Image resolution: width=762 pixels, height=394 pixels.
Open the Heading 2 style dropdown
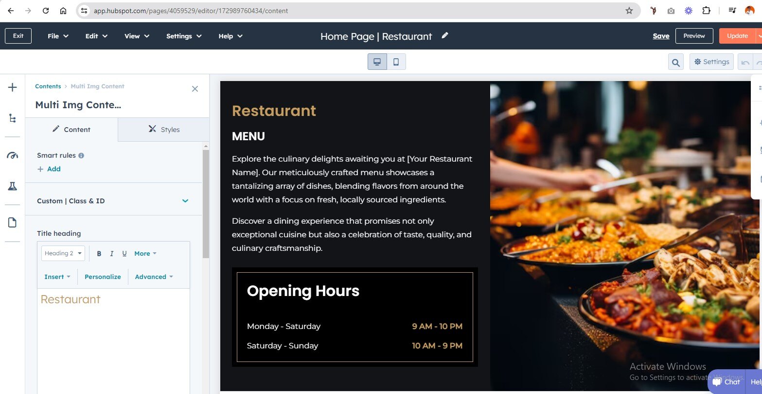point(63,253)
